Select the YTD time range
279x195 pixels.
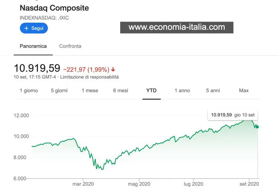[x=151, y=91]
